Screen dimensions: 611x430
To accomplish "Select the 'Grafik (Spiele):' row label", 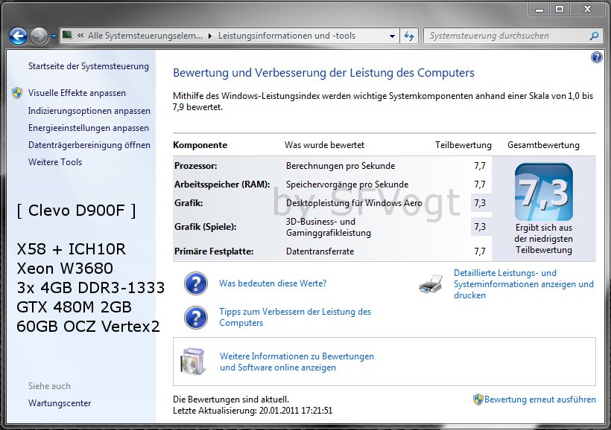I will [x=206, y=227].
